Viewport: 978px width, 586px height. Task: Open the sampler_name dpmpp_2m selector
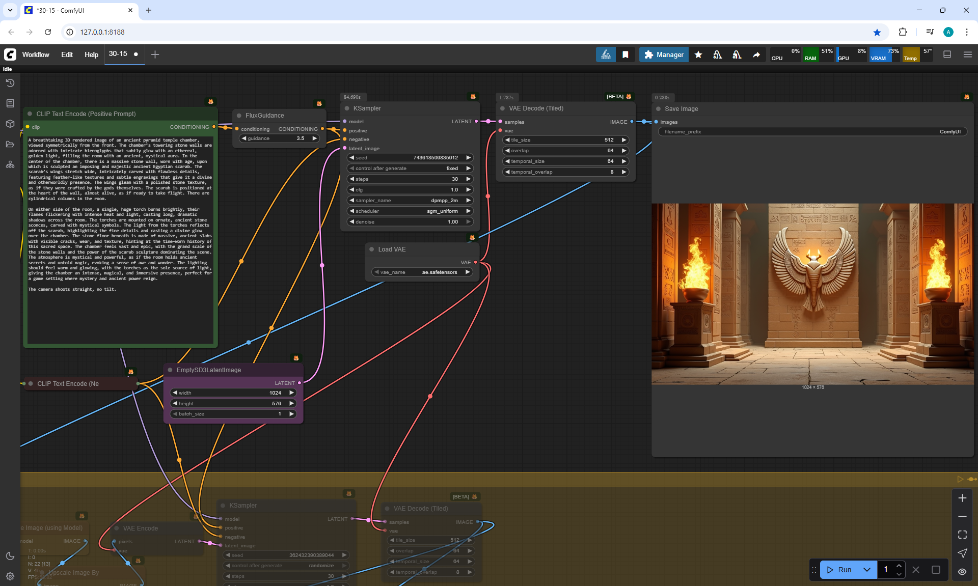point(410,200)
